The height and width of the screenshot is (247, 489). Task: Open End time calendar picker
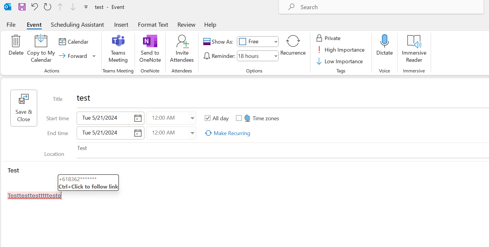[138, 133]
